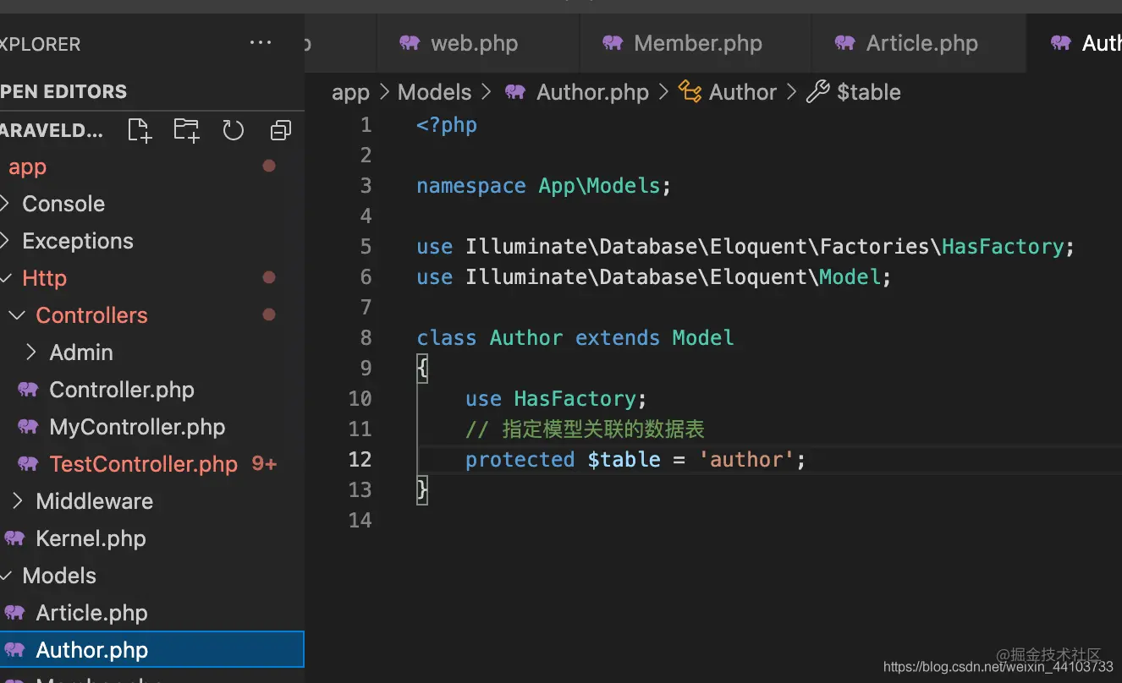Click the 'author' string on line 12
The height and width of the screenshot is (683, 1122).
[746, 459]
